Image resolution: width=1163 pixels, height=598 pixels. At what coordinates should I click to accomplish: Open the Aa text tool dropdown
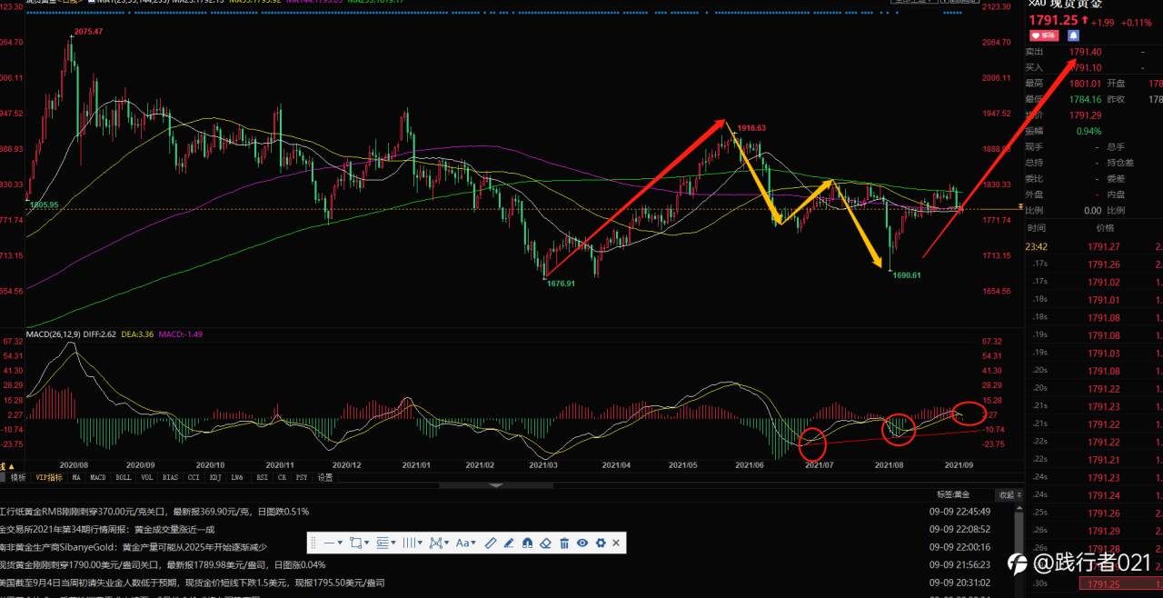click(x=473, y=543)
